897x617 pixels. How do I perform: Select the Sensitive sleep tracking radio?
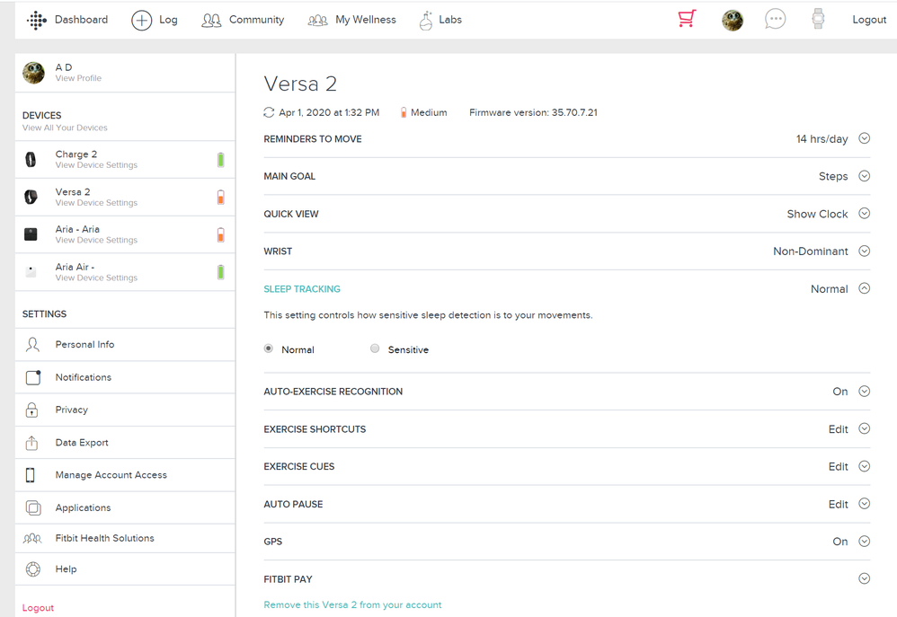coord(375,348)
